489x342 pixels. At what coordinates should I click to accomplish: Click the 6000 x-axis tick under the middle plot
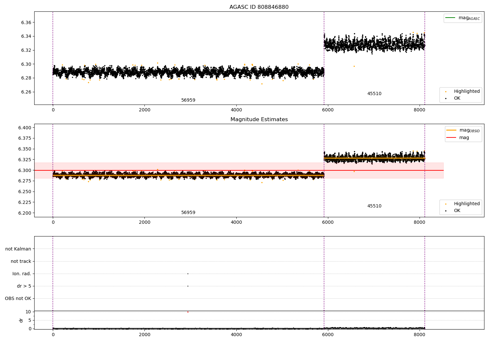coord(328,222)
